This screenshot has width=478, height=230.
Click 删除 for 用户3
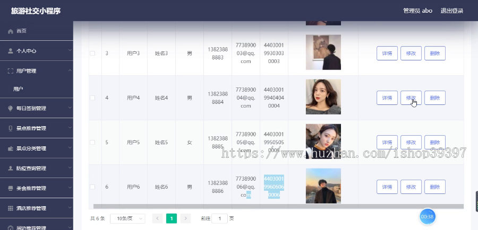point(434,53)
